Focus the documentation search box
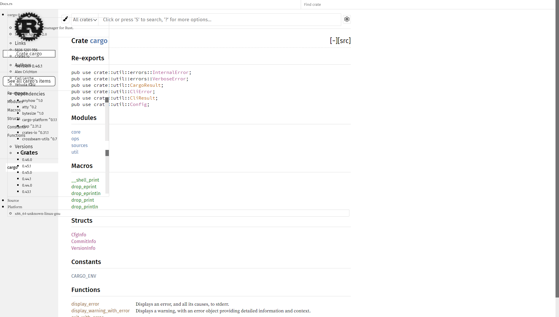559x317 pixels. tap(220, 20)
